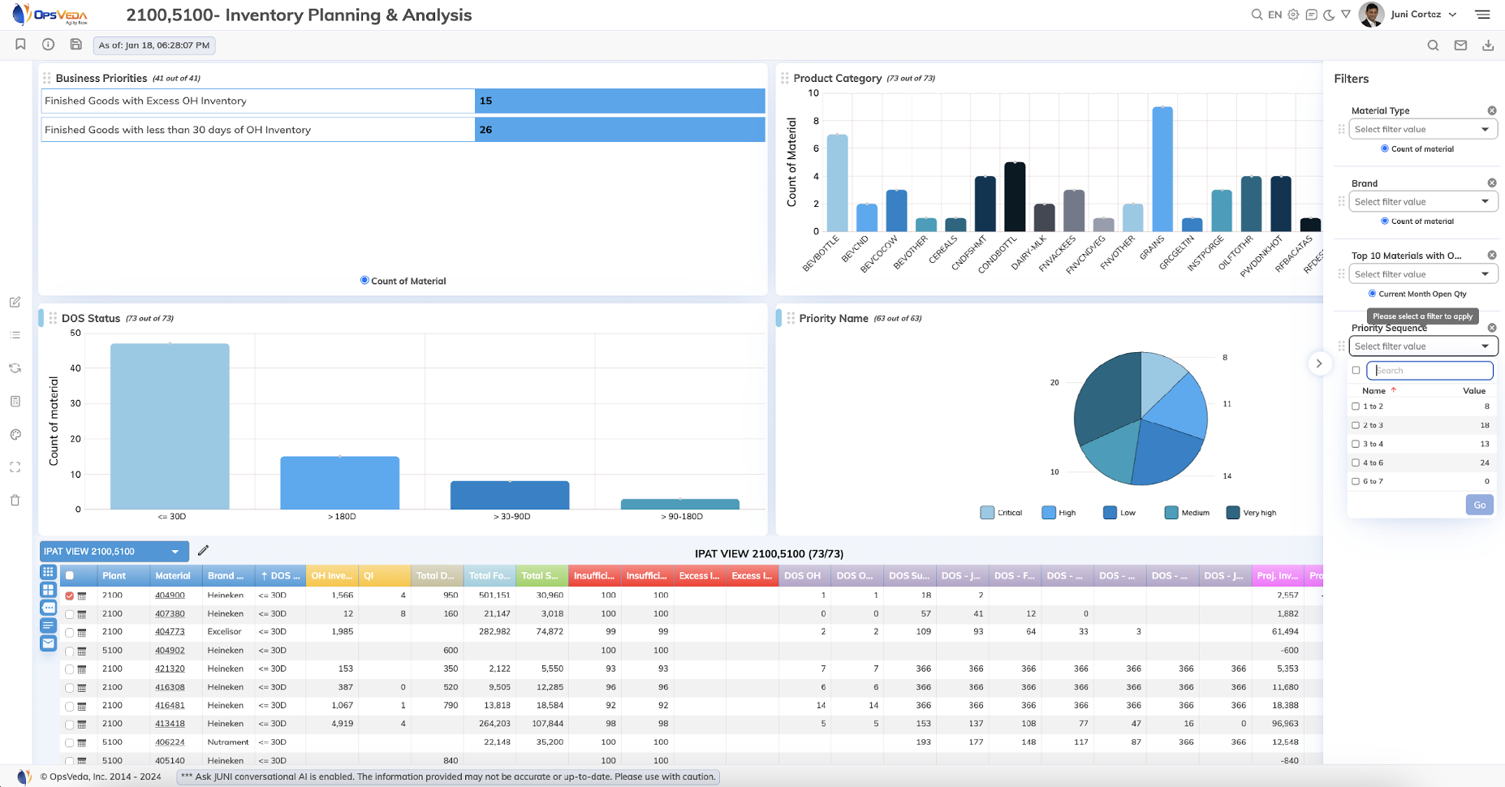Click the Critical legend color swatch
This screenshot has width=1505, height=787.
987,513
